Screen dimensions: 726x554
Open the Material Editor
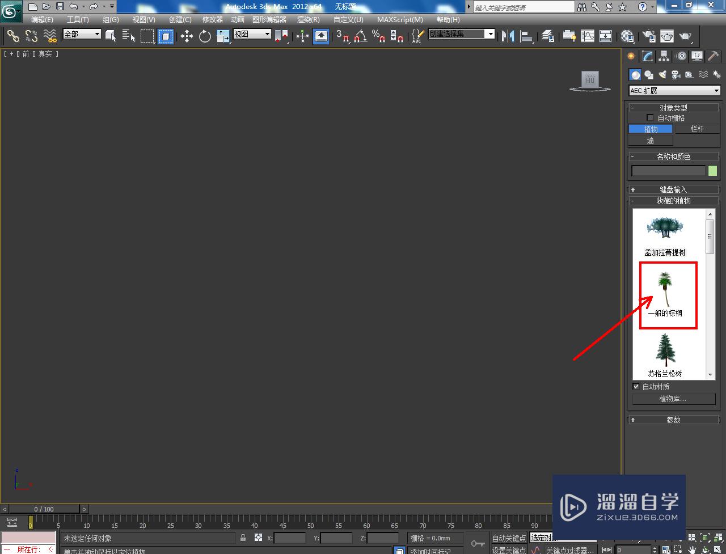[x=627, y=36]
